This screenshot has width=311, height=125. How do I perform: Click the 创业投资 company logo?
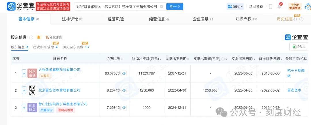(32, 107)
